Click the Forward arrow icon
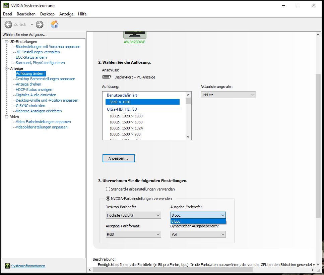The image size is (324, 275). pos(40,24)
